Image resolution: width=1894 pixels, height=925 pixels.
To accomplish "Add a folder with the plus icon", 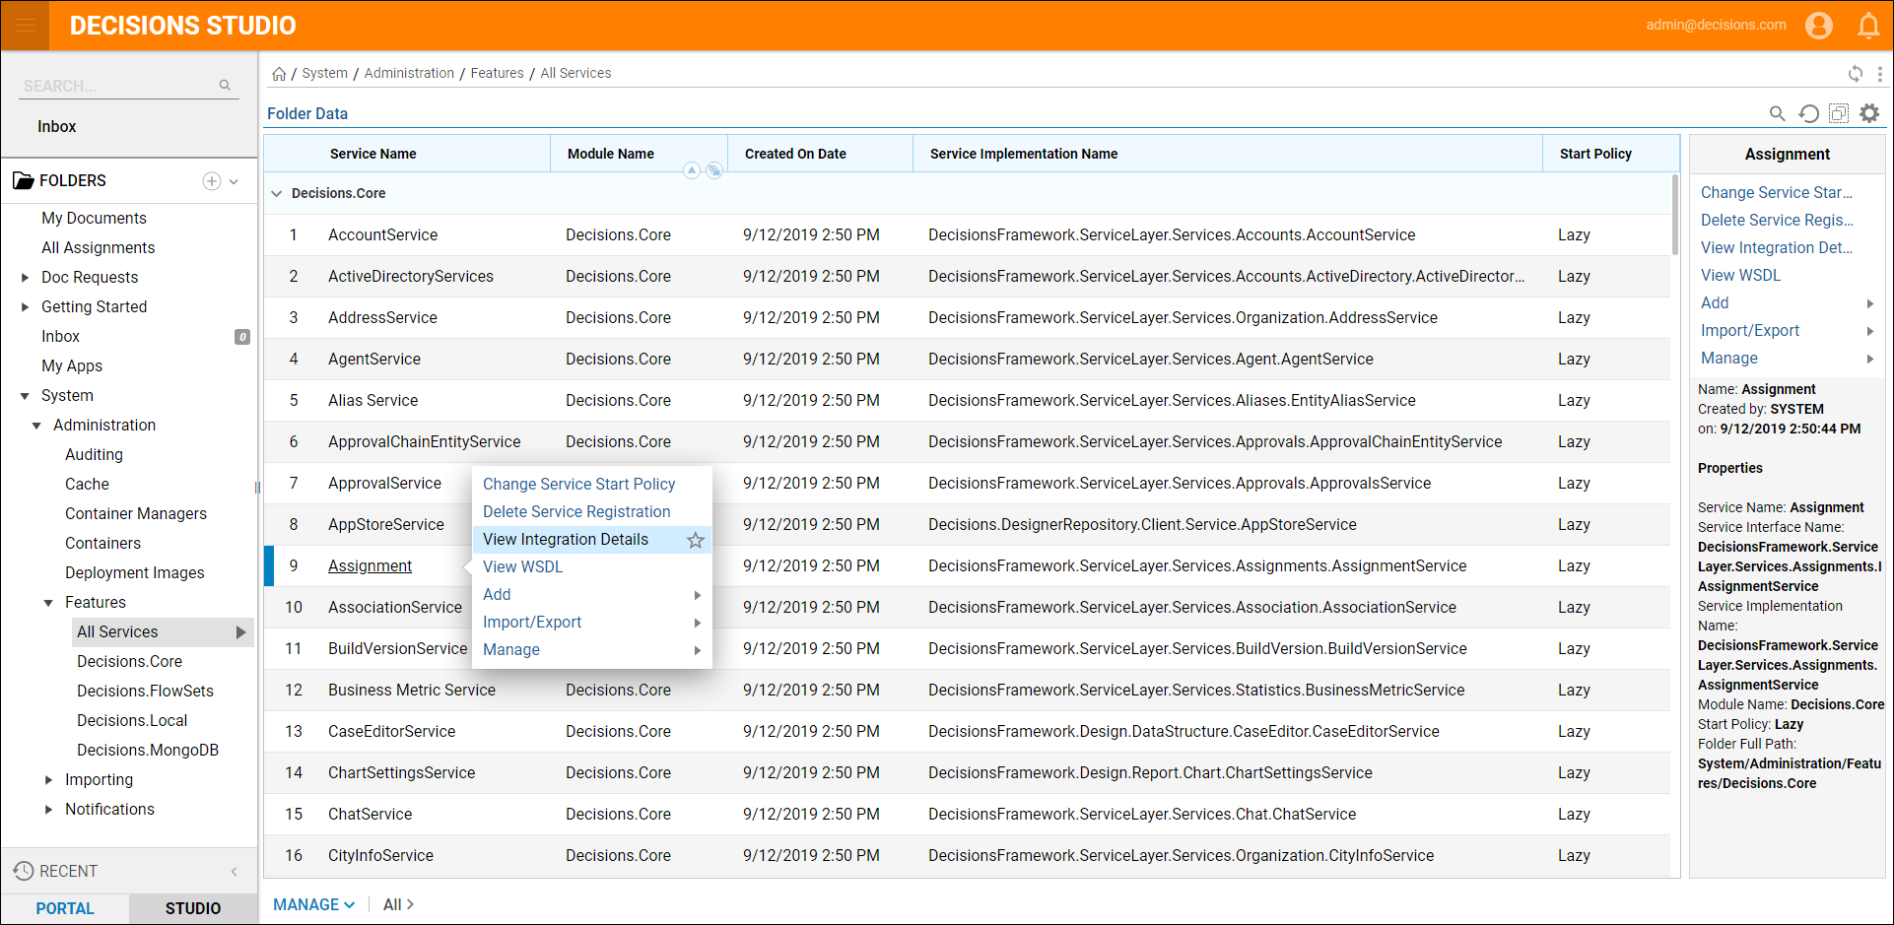I will [211, 181].
